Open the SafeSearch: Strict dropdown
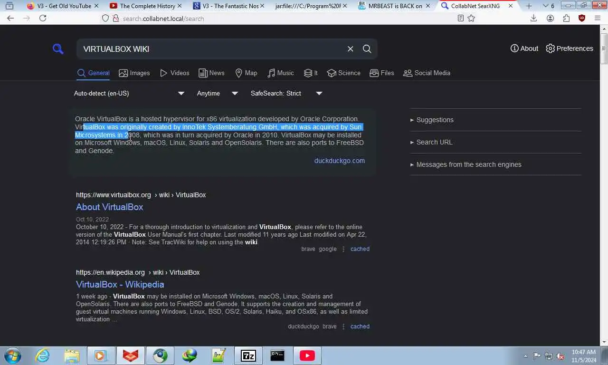This screenshot has width=608, height=365. click(x=286, y=93)
